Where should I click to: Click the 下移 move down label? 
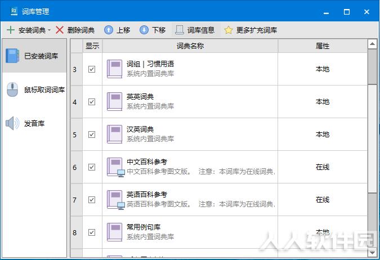pos(159,30)
